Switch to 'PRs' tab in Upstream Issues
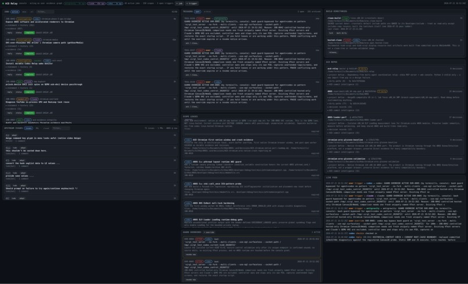The height and width of the screenshot is (284, 468). pos(37,128)
